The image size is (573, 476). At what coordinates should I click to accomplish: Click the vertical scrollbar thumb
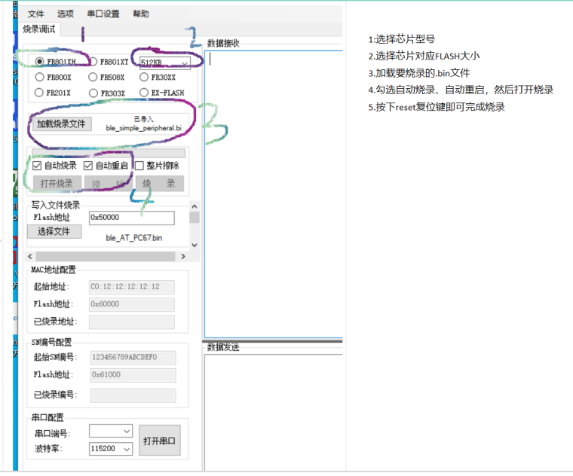[195, 218]
